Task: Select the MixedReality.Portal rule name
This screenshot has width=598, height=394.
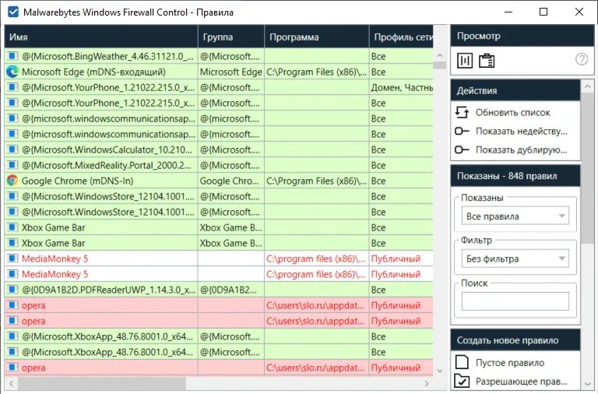Action: tap(107, 166)
